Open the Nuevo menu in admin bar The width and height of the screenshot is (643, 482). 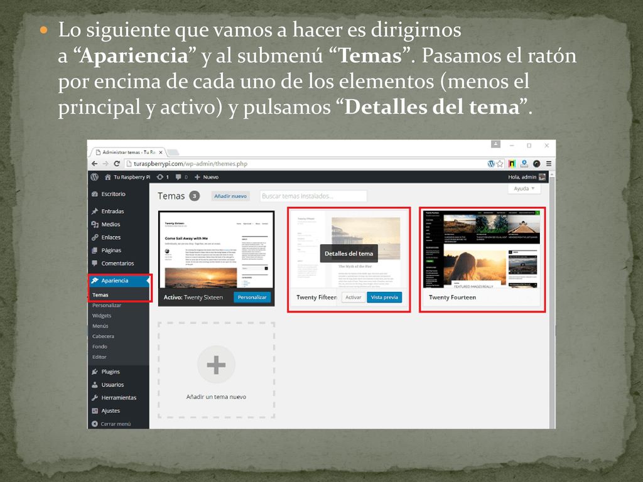(207, 177)
